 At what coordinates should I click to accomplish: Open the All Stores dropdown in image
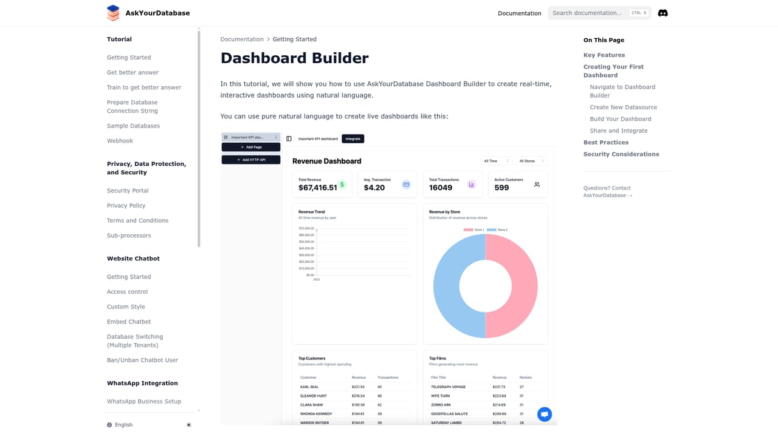pos(532,161)
